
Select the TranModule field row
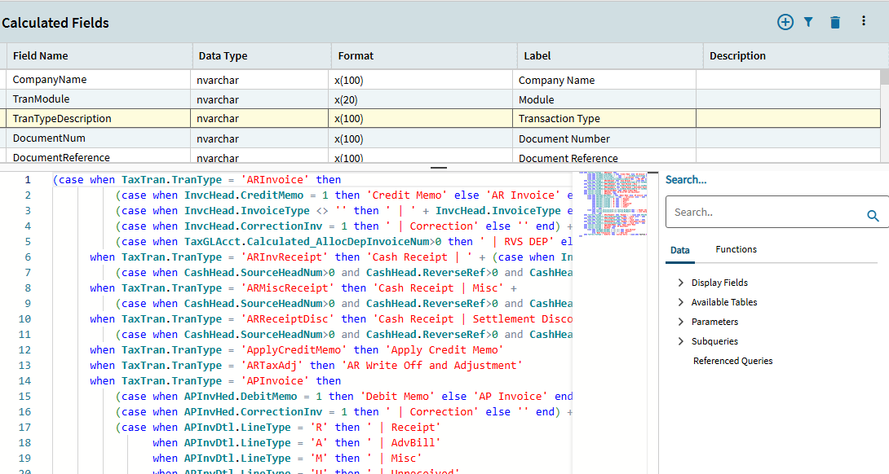(41, 99)
